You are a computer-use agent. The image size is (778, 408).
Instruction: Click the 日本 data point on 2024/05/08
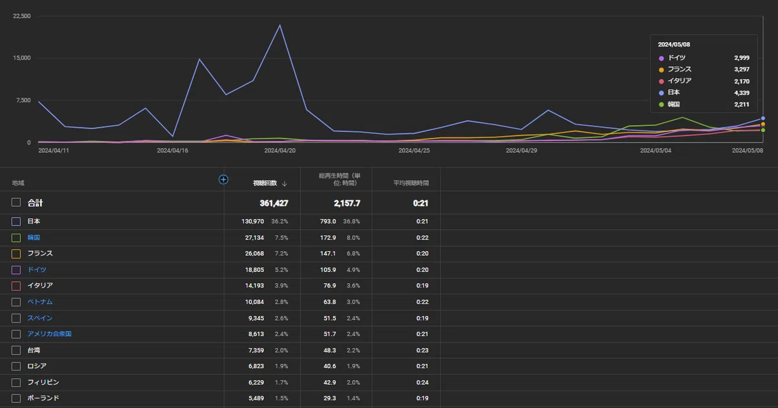click(x=763, y=119)
